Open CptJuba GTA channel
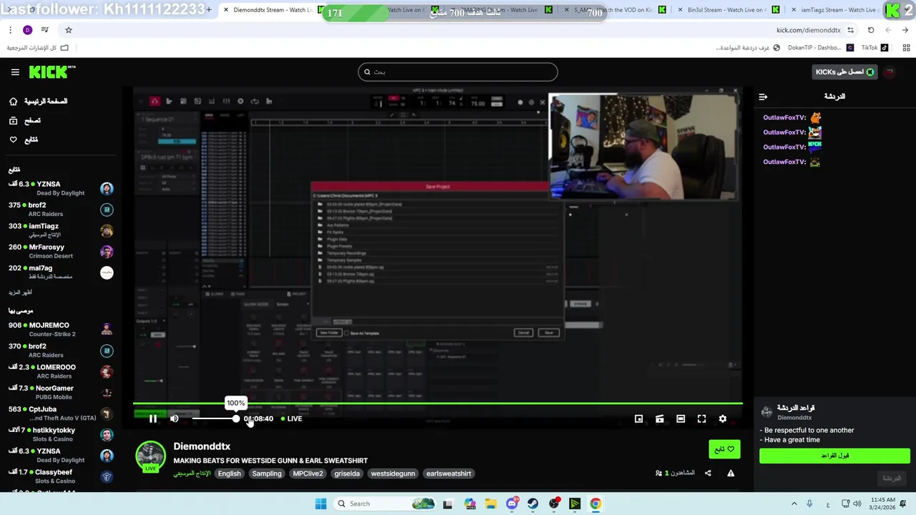 (x=61, y=413)
